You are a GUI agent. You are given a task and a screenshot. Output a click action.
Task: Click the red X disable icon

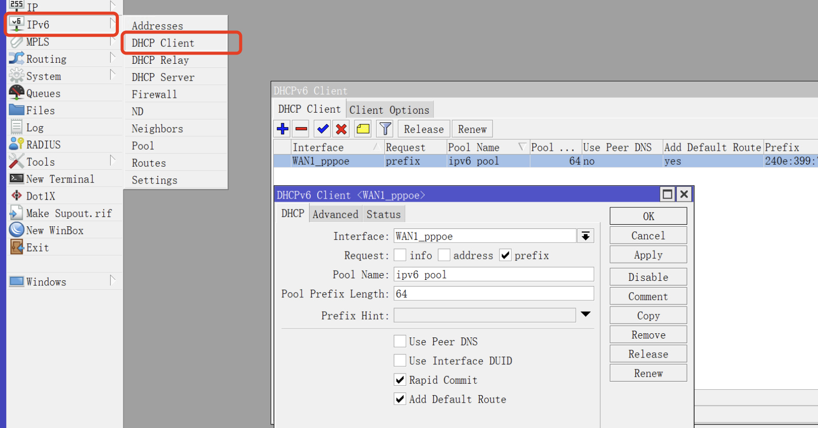coord(341,129)
